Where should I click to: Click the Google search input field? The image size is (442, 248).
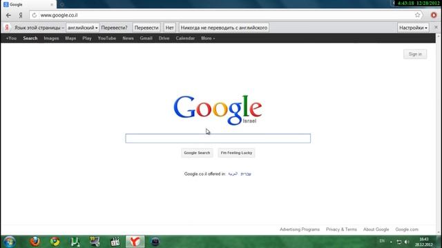click(218, 138)
